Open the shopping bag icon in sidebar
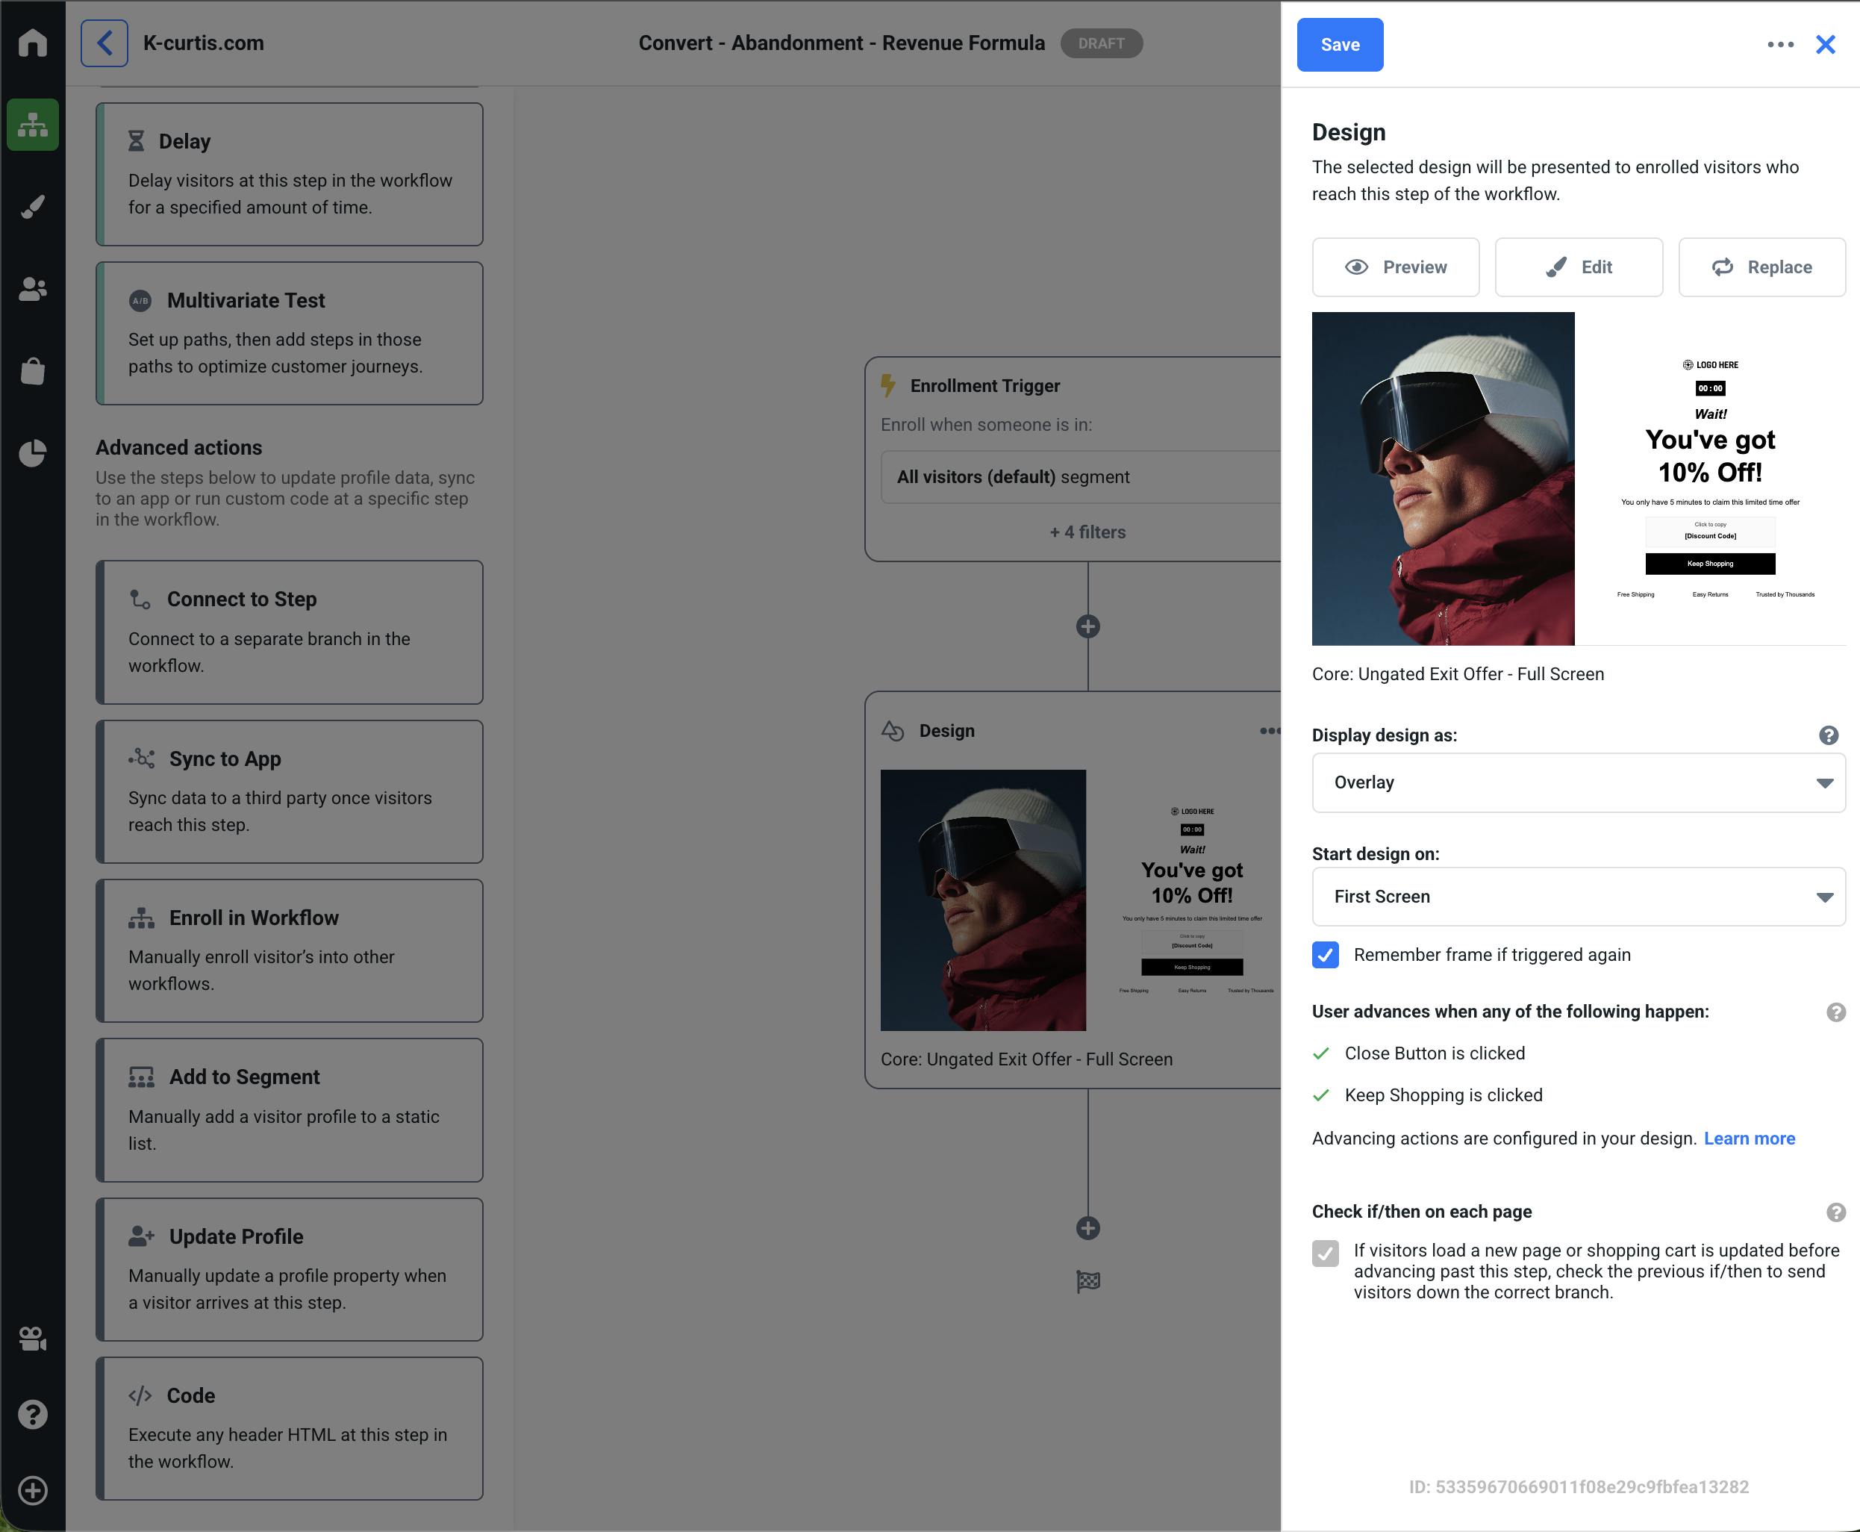This screenshot has height=1532, width=1860. click(x=33, y=372)
